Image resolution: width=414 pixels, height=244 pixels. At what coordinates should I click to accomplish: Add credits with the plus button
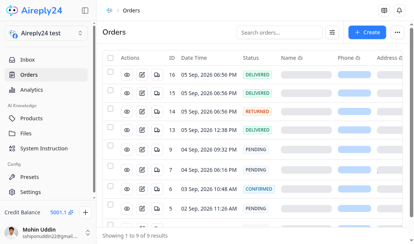click(85, 212)
